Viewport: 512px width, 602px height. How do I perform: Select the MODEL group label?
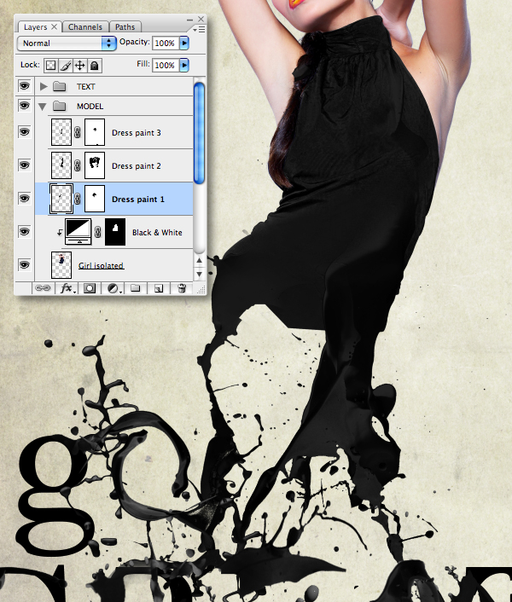click(x=90, y=107)
